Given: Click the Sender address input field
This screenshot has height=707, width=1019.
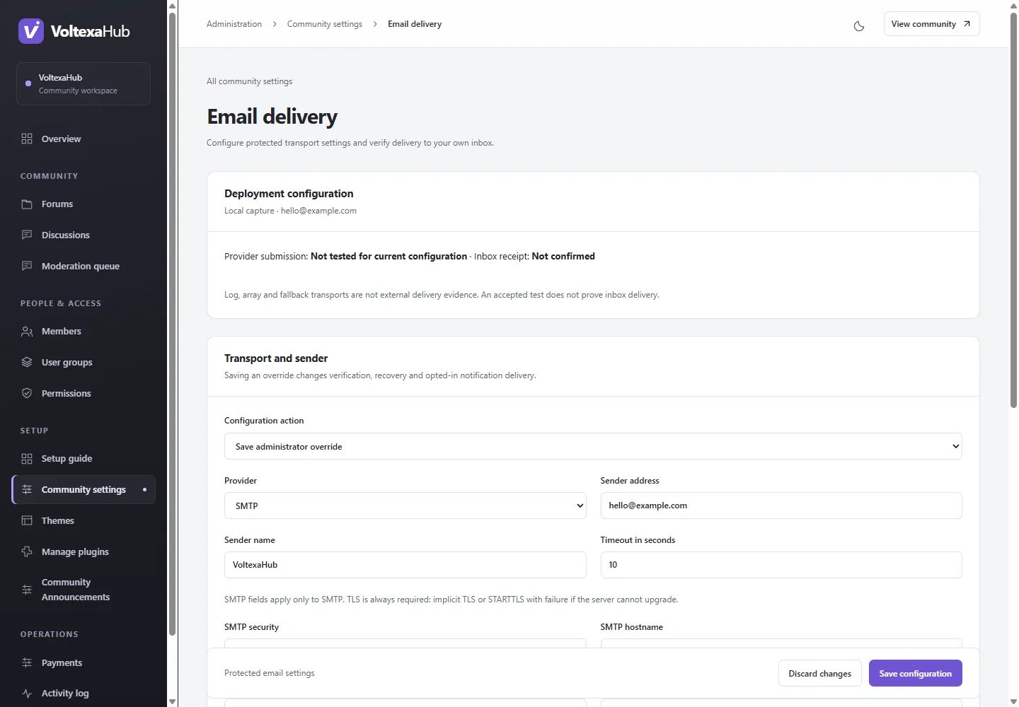Looking at the screenshot, I should tap(781, 506).
